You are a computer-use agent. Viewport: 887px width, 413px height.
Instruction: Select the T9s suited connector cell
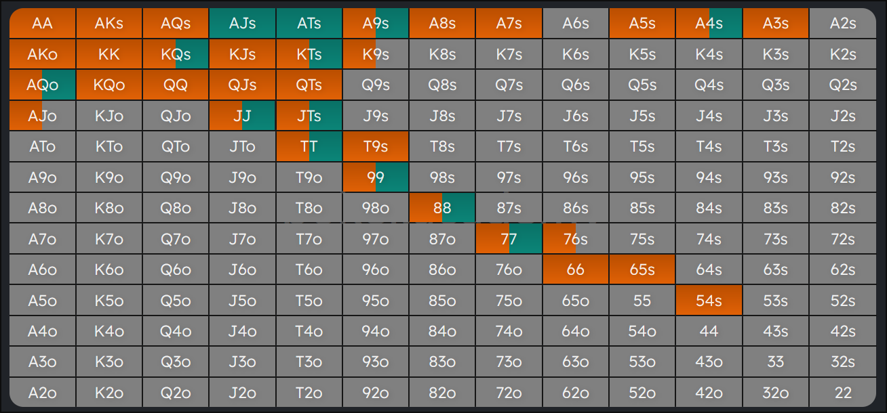pyautogui.click(x=376, y=147)
